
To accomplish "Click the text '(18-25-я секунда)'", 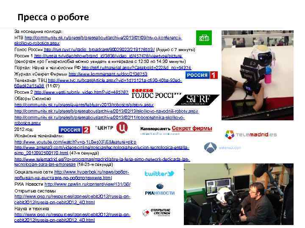I will point(95,164).
